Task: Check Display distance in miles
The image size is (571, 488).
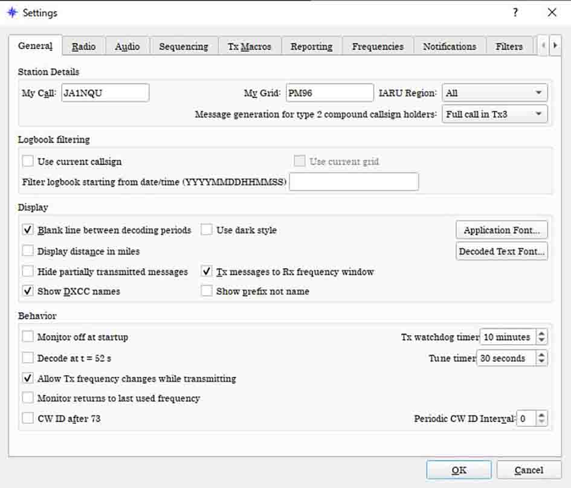Action: coord(28,251)
